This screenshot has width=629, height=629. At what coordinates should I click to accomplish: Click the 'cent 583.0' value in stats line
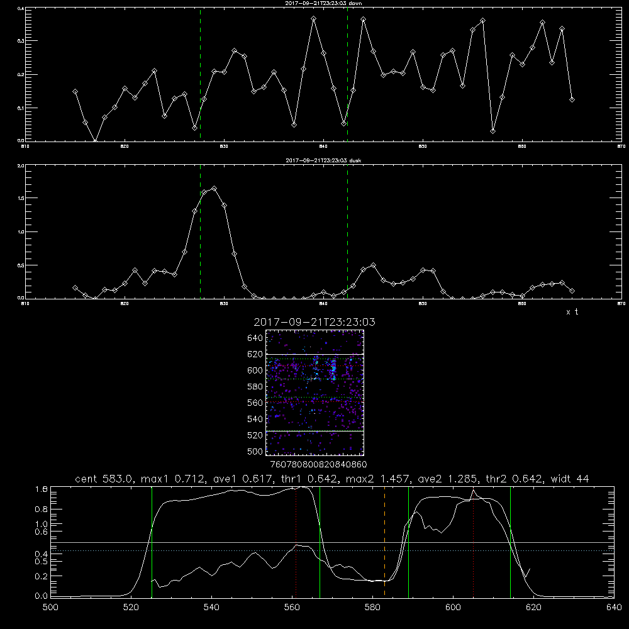pos(104,479)
